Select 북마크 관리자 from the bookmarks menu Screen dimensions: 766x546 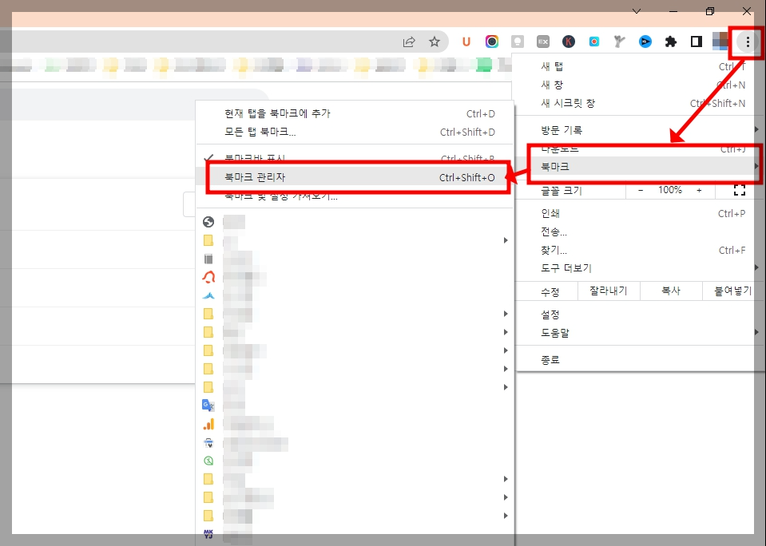click(x=256, y=176)
